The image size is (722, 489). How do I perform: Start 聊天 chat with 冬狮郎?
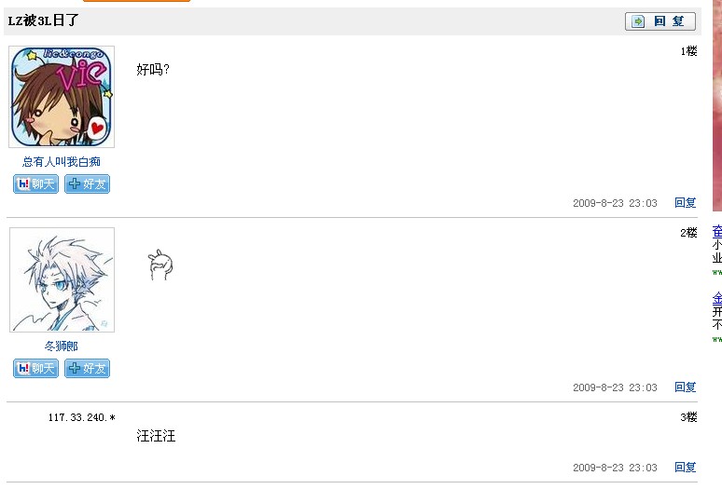tap(36, 369)
